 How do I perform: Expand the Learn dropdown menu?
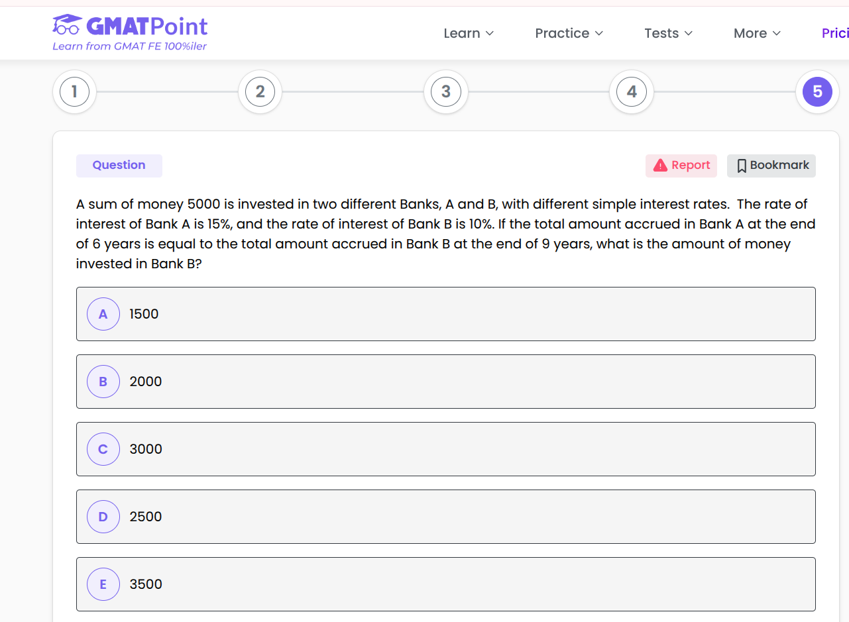pyautogui.click(x=469, y=33)
